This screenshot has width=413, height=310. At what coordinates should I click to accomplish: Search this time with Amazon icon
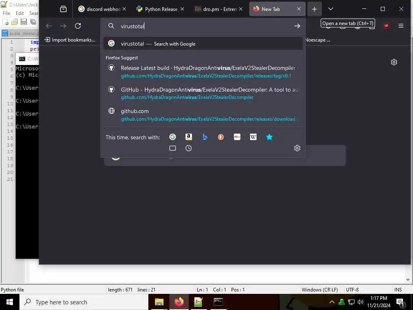[x=189, y=137]
